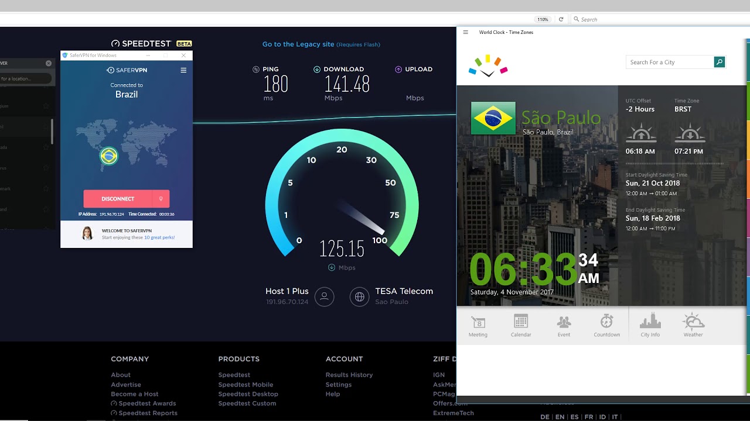Screen dimensions: 750x421
Task: Click the date 'Sun, 18 Feb 2018'
Action: 653,218
